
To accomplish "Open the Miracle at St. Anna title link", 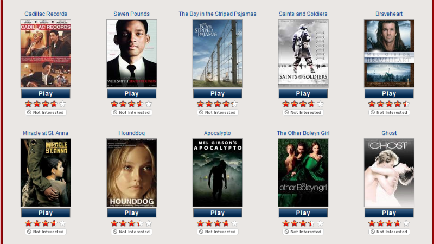I will tap(46, 133).
